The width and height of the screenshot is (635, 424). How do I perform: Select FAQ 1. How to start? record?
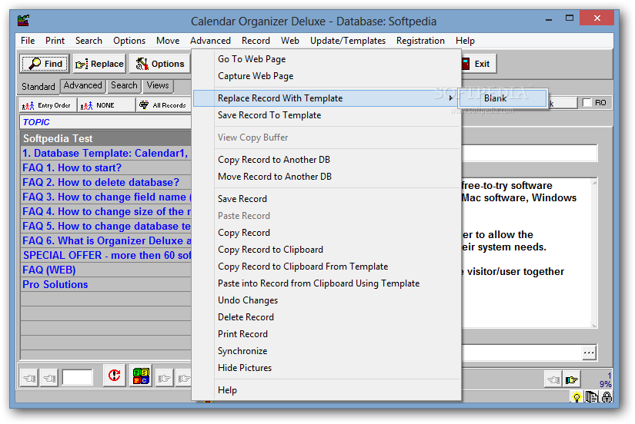click(105, 167)
